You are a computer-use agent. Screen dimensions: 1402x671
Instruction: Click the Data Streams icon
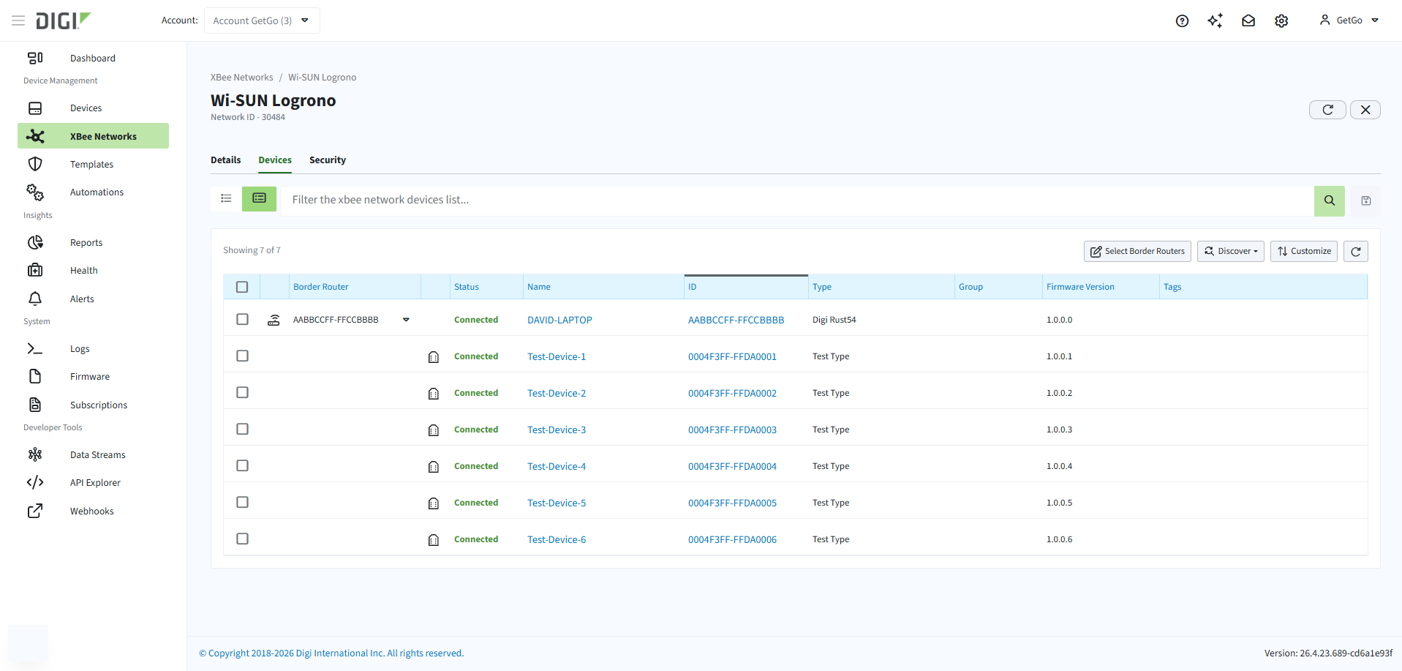tap(35, 454)
